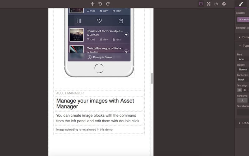Open dropdown arrow beside 'Quis tellus augue' song
Image resolution: width=249 pixels, height=156 pixels.
126,51
